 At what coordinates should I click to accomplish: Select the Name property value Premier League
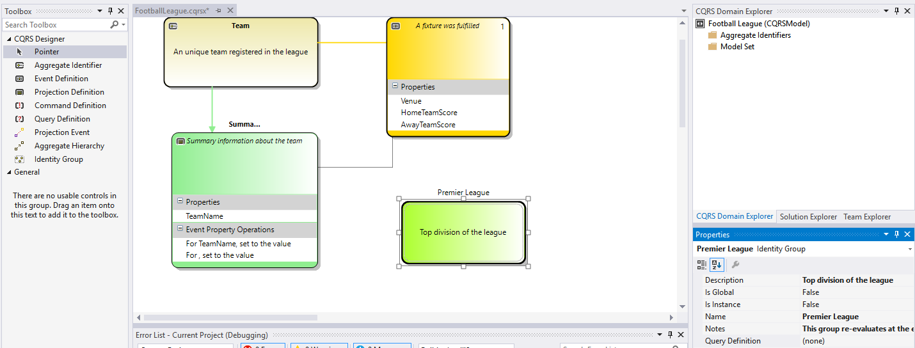point(857,317)
